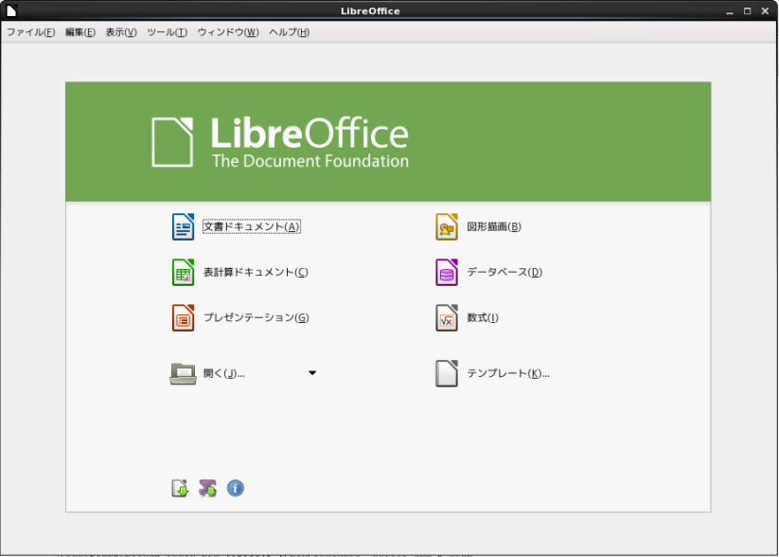Expand the recent documents arrow beside 開く
The width and height of the screenshot is (779, 557).
(x=312, y=373)
